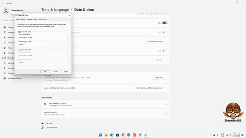
Task: Click OK in Date and Time dialog
Action: tap(45, 72)
